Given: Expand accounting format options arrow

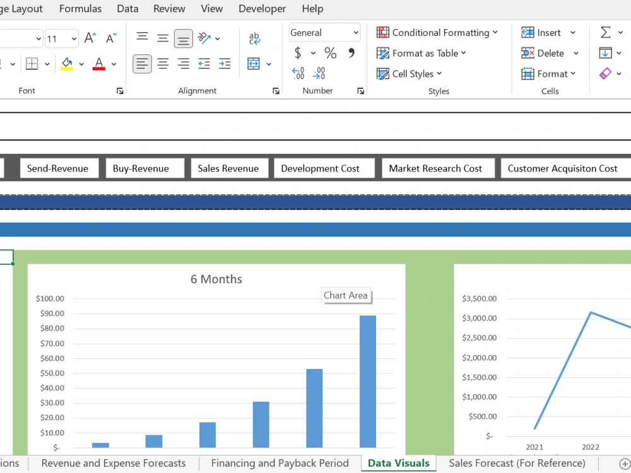Looking at the screenshot, I should (313, 53).
